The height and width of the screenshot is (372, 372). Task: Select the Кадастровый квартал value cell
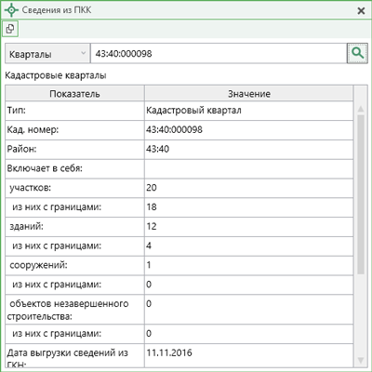click(x=249, y=111)
